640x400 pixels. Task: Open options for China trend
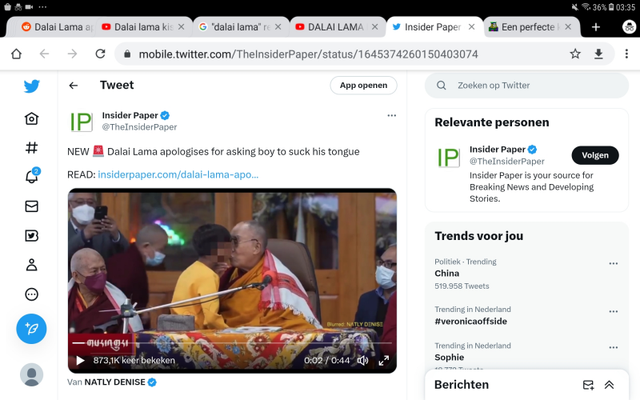tap(613, 264)
